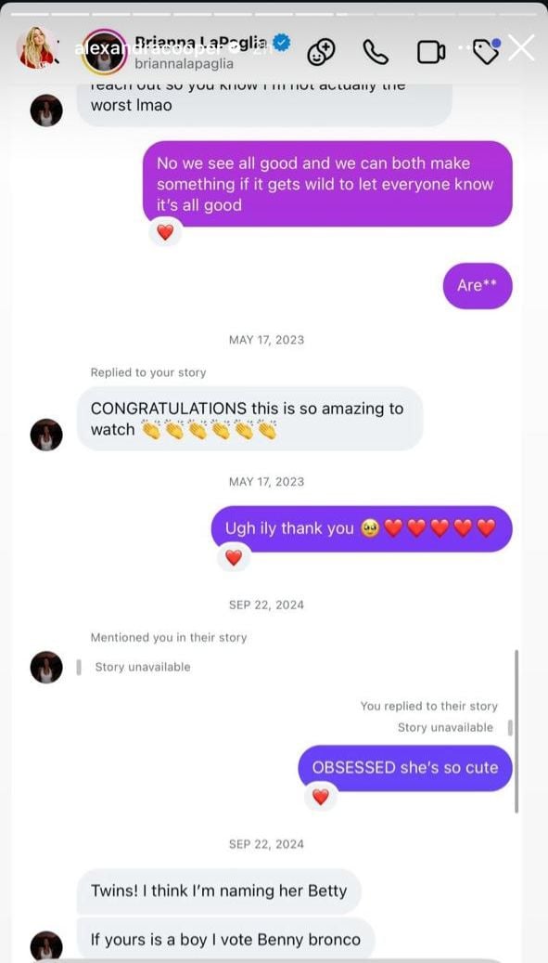The height and width of the screenshot is (963, 548).
Task: Select the "CONGRATULATIONS this is so amazing" message
Action: coord(250,419)
